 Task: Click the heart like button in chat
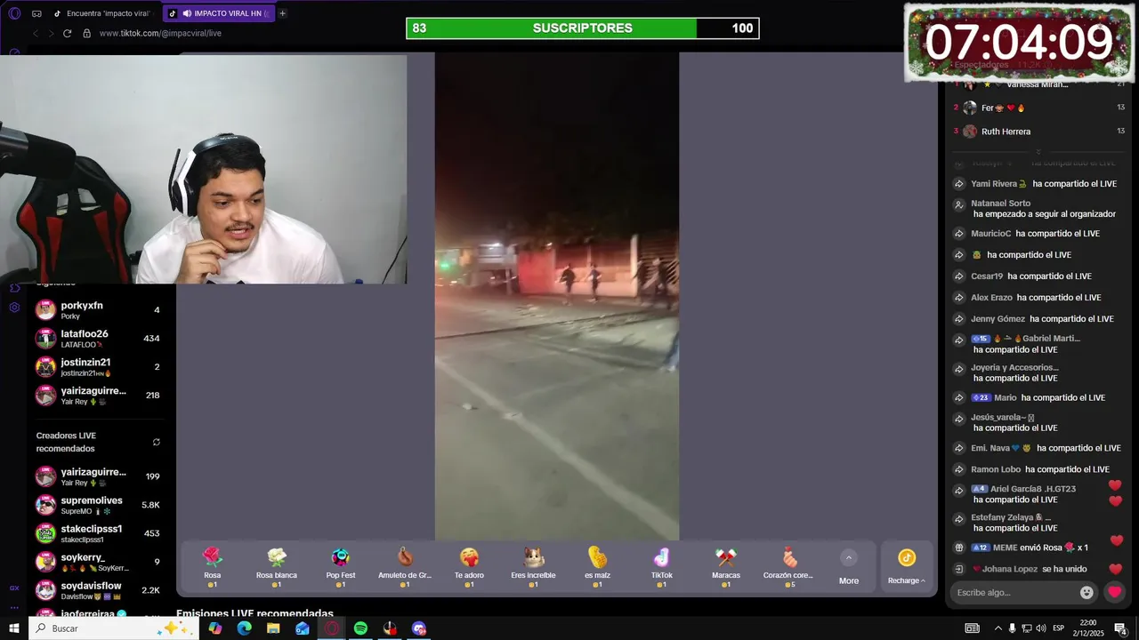1114,592
